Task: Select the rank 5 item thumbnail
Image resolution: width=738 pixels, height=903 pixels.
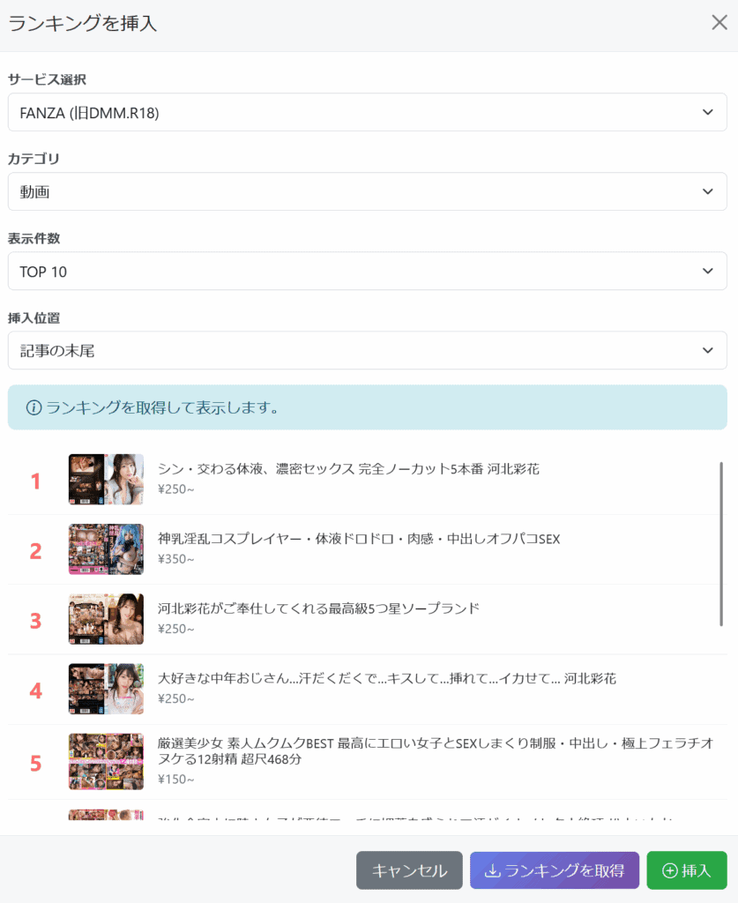Action: click(x=106, y=761)
